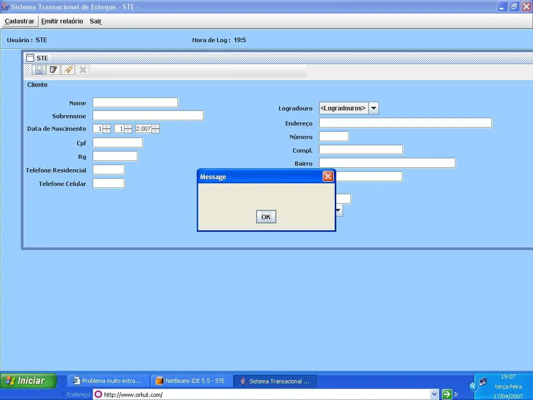
Task: Click the Rg input field
Action: pos(115,156)
